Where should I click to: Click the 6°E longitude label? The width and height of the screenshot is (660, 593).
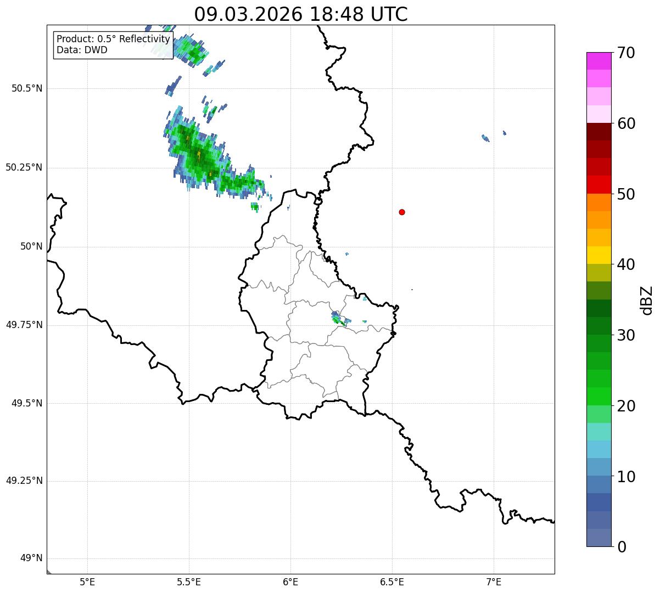tap(290, 581)
